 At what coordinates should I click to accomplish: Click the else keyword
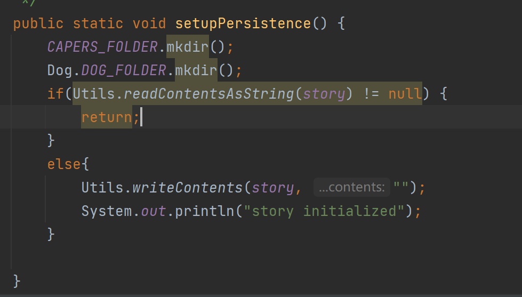(x=65, y=164)
